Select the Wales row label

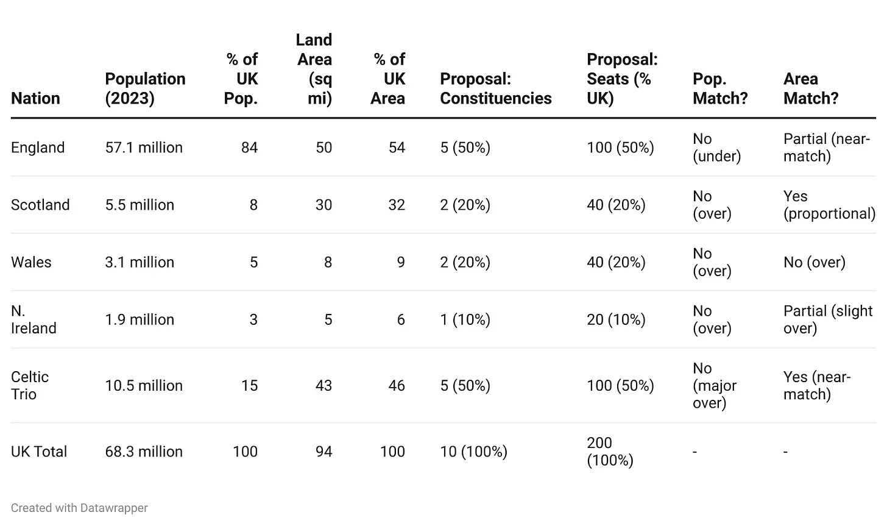(31, 262)
